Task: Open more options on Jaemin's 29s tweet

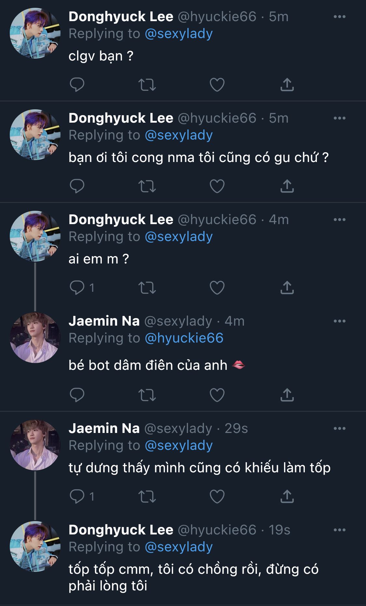Action: [x=339, y=428]
